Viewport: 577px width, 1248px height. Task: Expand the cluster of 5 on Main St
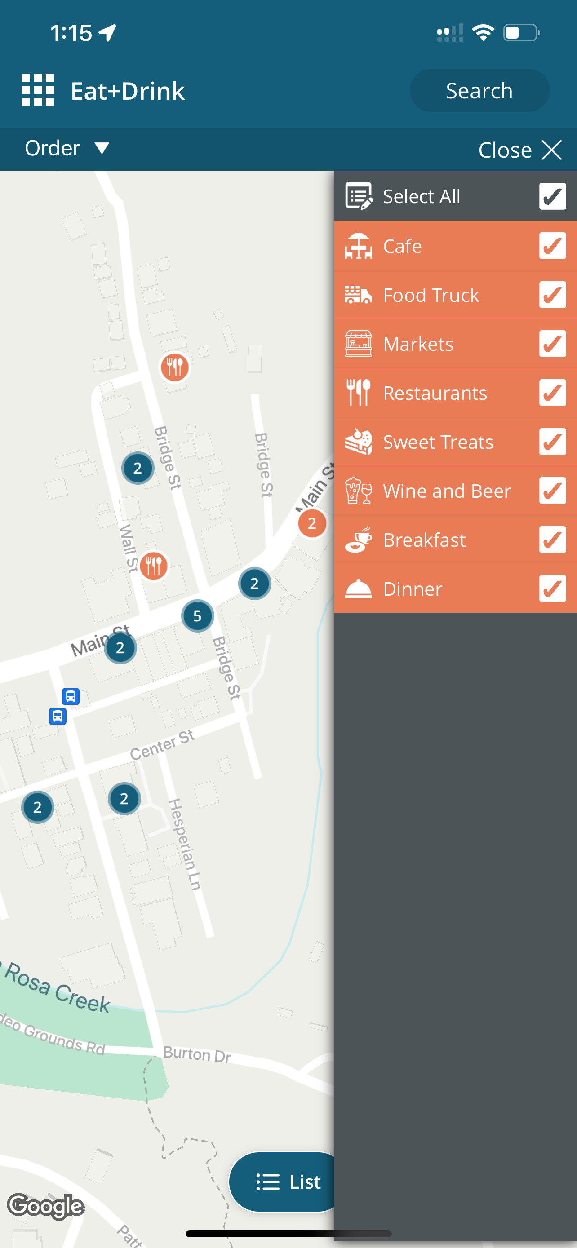coord(198,616)
